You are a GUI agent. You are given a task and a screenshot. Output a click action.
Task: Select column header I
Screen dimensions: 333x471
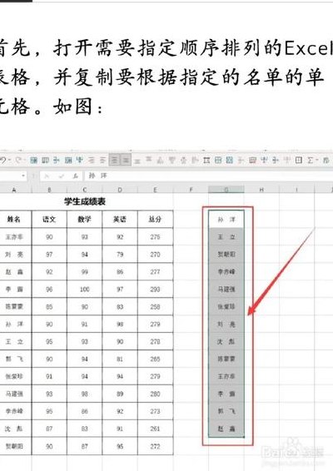[x=297, y=190]
